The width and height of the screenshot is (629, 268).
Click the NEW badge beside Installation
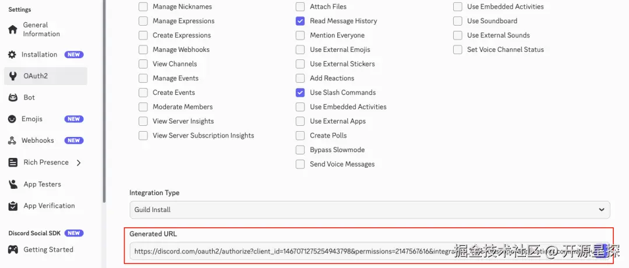click(74, 55)
